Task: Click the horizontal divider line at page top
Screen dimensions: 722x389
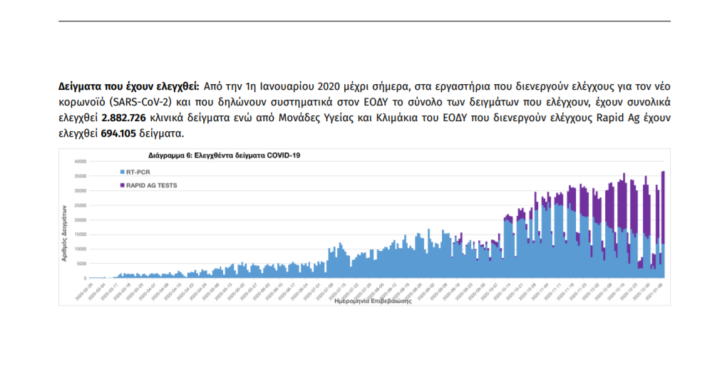Action: click(364, 21)
